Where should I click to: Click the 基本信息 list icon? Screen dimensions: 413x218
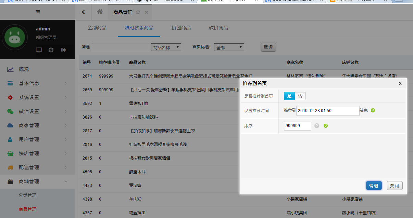pos(10,83)
